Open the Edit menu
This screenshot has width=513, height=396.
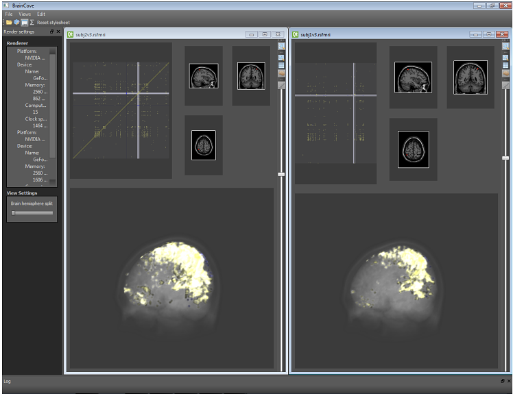click(41, 14)
